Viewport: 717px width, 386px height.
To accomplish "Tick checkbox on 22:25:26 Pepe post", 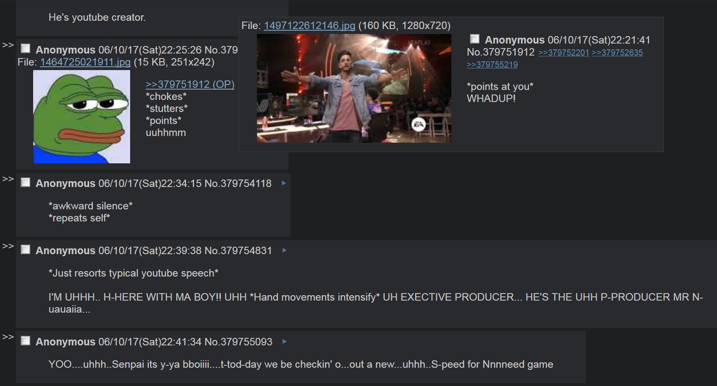I will (x=26, y=49).
